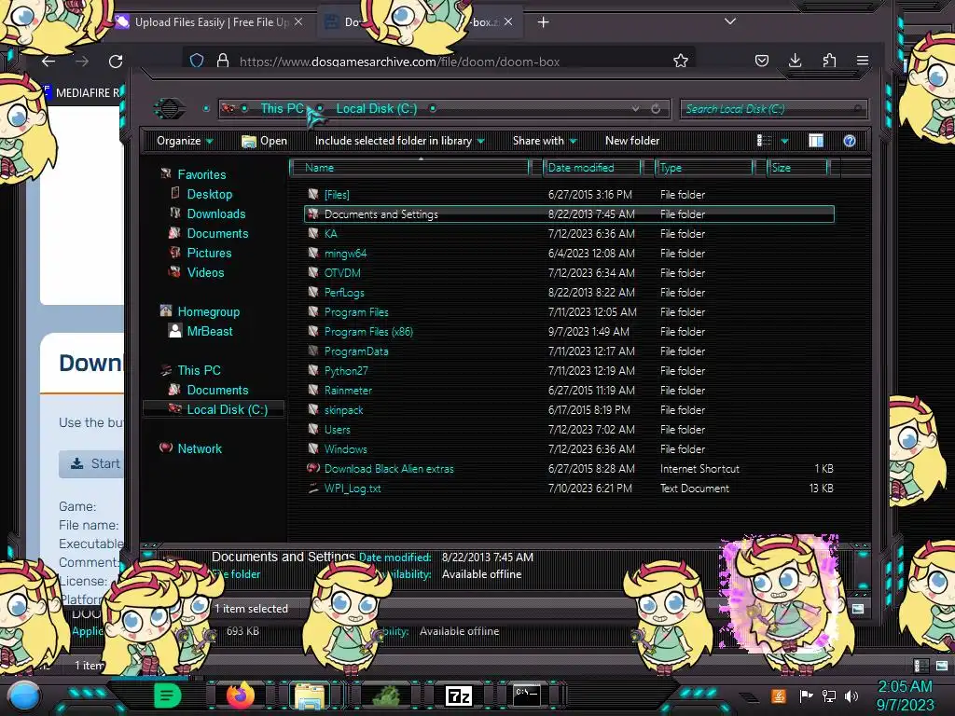Toggle the preview pane icon
Viewport: 955px width, 716px height.
coord(816,141)
